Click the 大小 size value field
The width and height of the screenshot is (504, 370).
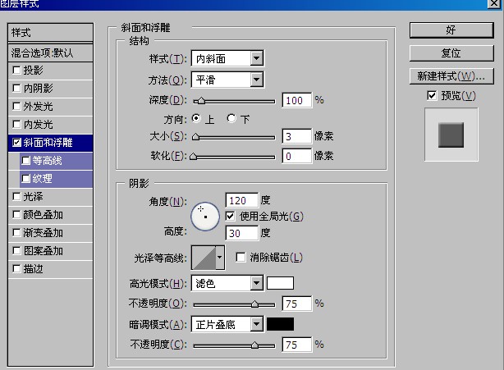coord(296,136)
